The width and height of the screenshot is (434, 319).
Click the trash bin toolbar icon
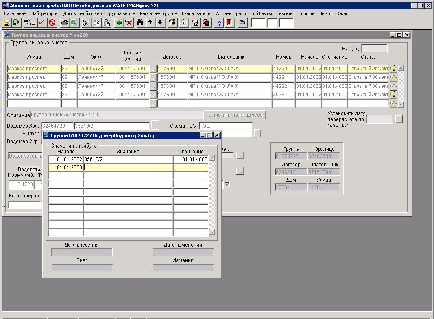click(x=172, y=23)
